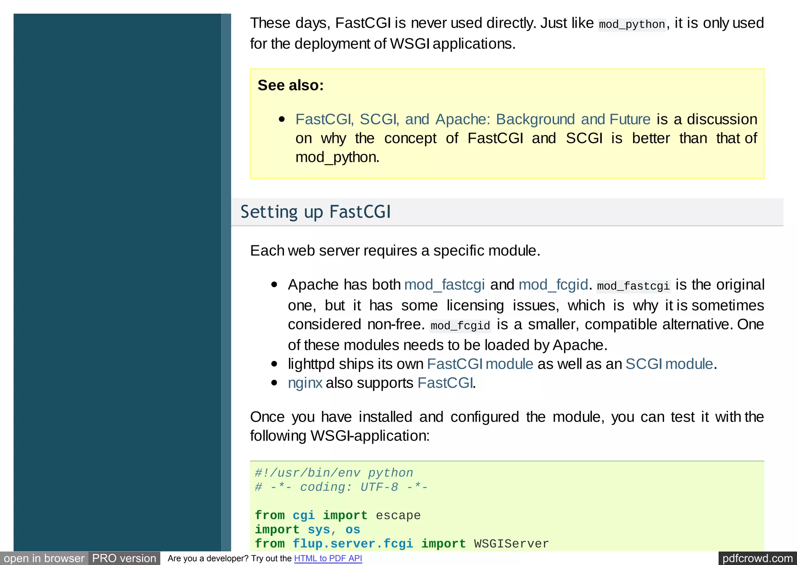Click the inline mod_fcgid code literal
The width and height of the screenshot is (797, 565).
click(460, 326)
